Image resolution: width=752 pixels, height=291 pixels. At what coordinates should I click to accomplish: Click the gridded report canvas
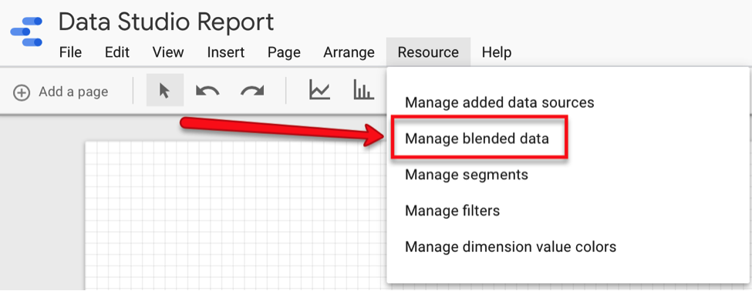coord(235,216)
